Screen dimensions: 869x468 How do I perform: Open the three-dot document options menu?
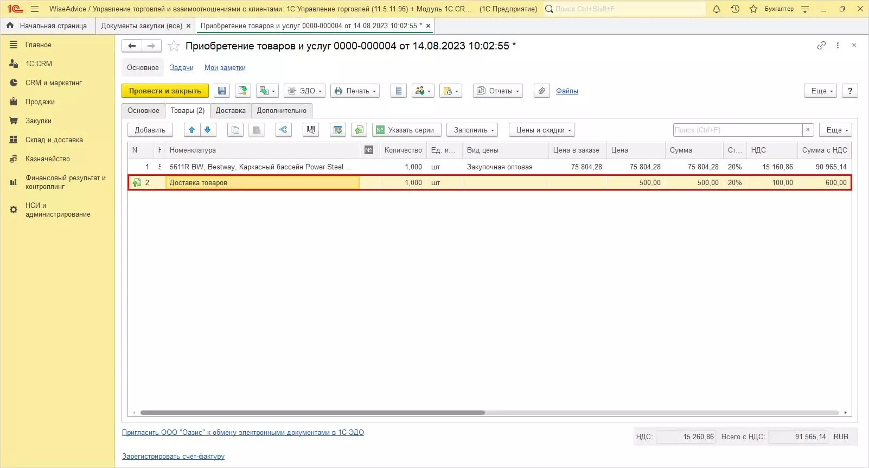pyautogui.click(x=838, y=46)
